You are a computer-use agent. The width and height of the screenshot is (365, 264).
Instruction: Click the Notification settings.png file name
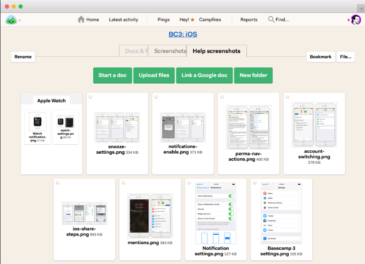click(212, 251)
